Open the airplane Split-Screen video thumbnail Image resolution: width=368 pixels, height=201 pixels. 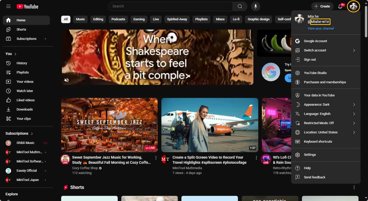210,125
